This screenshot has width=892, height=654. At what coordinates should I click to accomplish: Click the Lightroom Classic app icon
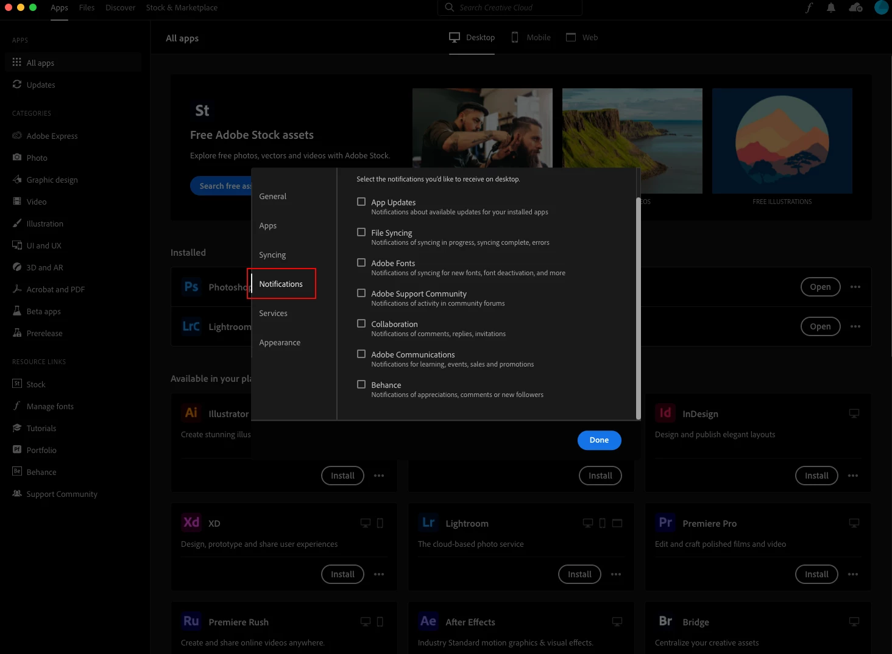[191, 326]
